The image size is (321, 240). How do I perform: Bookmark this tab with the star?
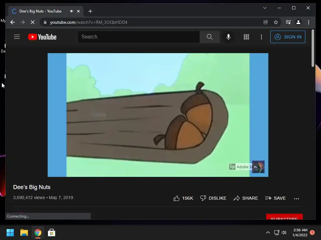click(276, 22)
